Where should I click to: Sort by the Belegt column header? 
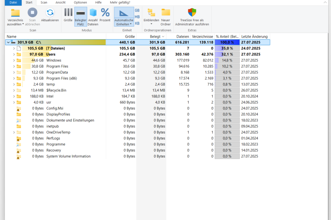point(151,37)
